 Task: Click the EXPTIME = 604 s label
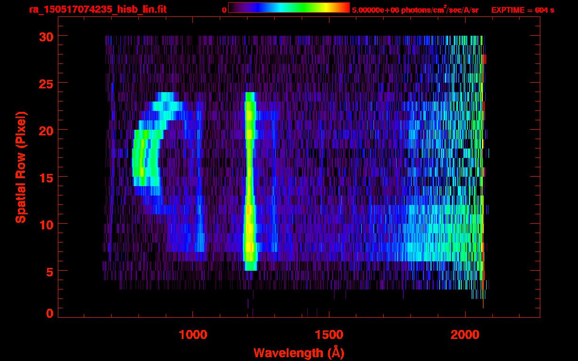point(522,10)
